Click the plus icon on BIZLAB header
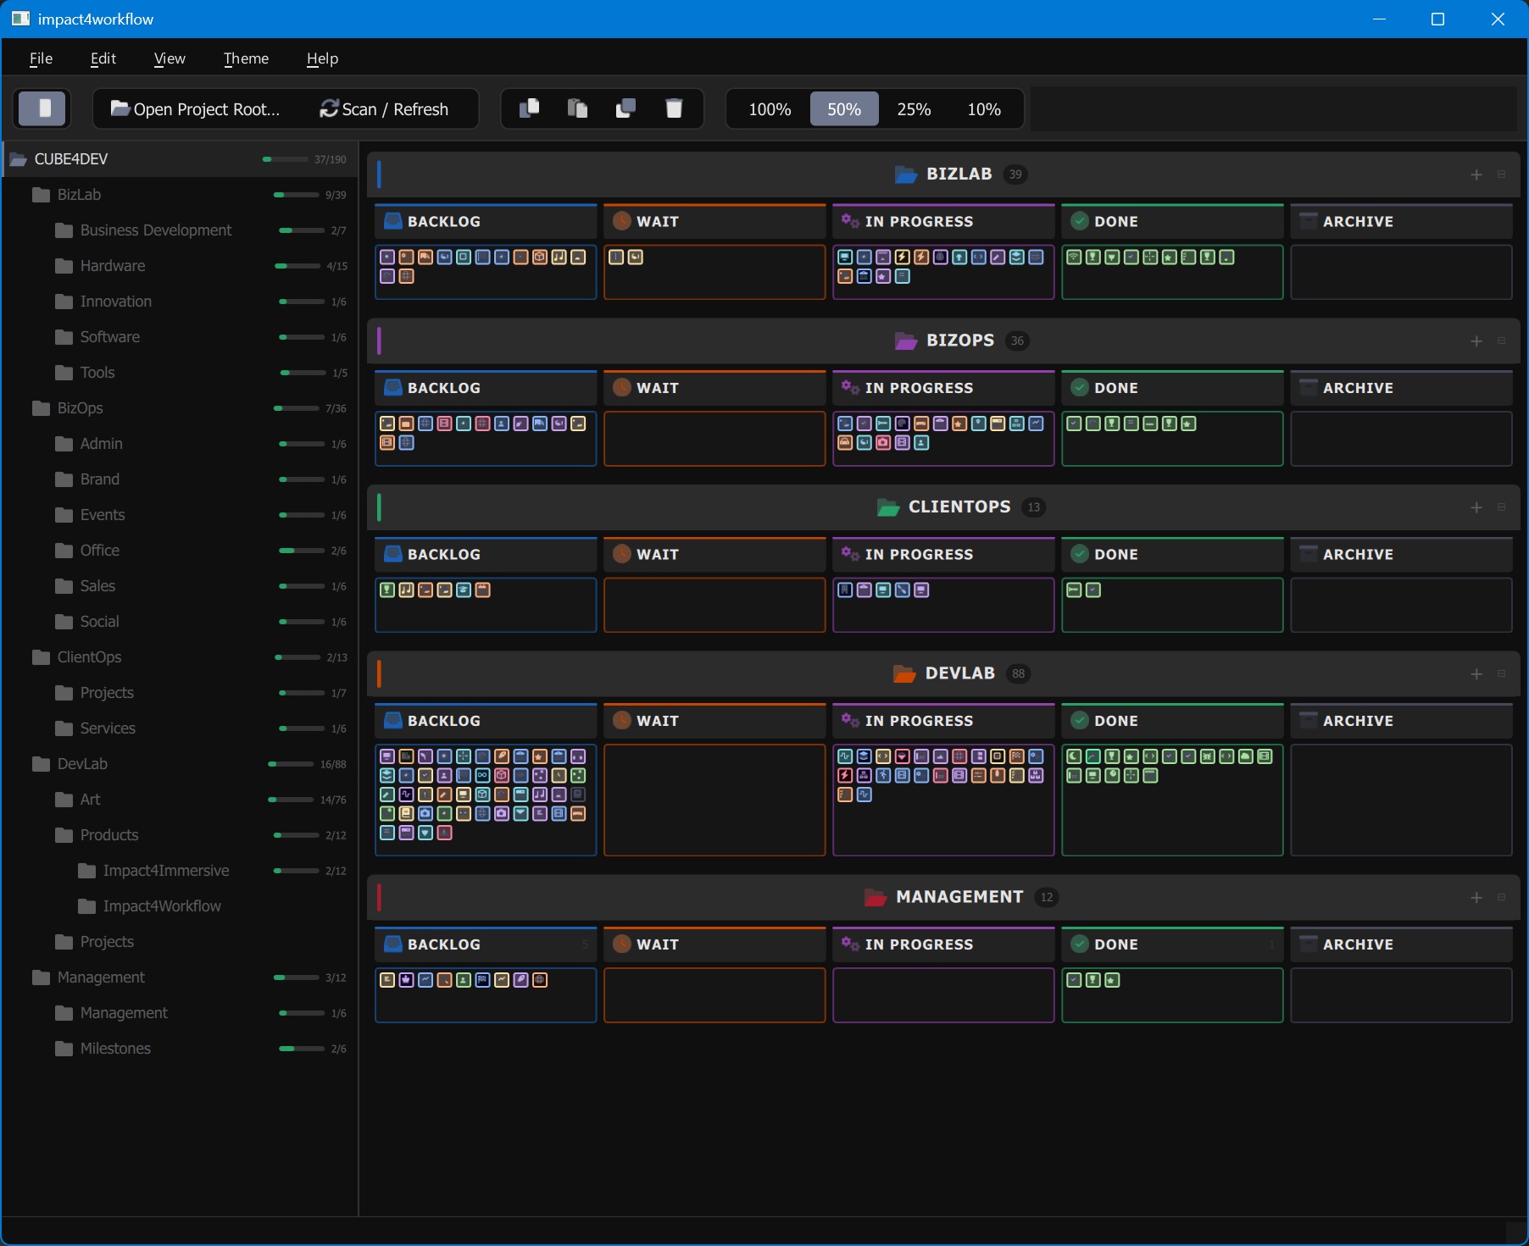Image resolution: width=1529 pixels, height=1246 pixels. pyautogui.click(x=1476, y=174)
